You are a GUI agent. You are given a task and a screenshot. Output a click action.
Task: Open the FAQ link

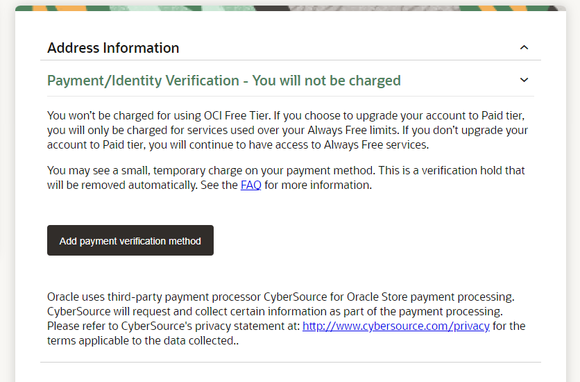(250, 185)
